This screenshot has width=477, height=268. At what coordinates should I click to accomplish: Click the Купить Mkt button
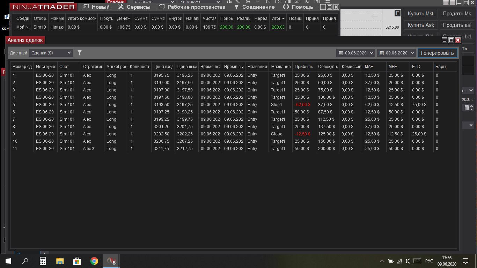pos(420,14)
